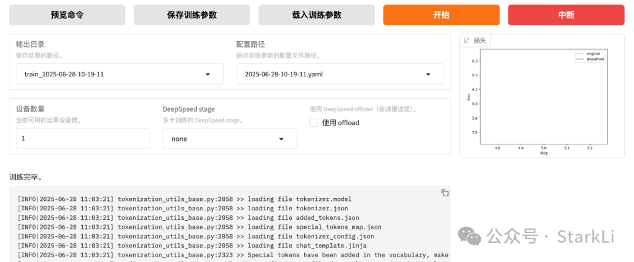Click the 训练完毕。 status text

[x=26, y=177]
